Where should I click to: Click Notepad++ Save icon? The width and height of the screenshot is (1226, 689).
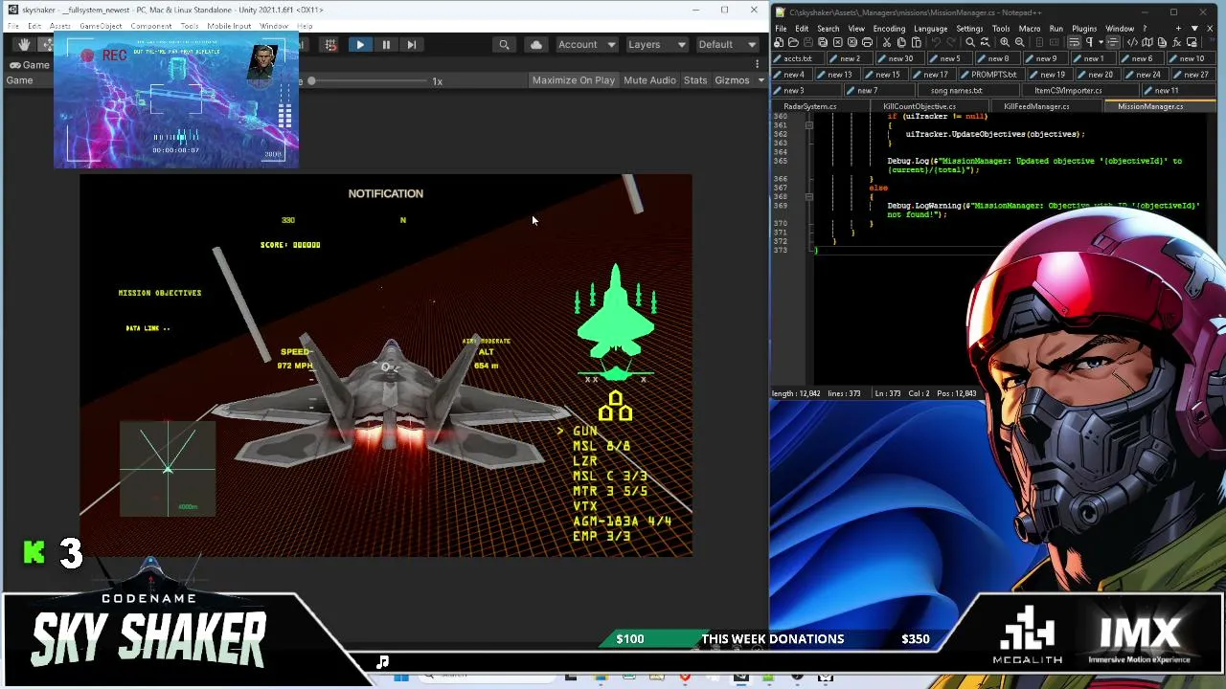pos(808,43)
